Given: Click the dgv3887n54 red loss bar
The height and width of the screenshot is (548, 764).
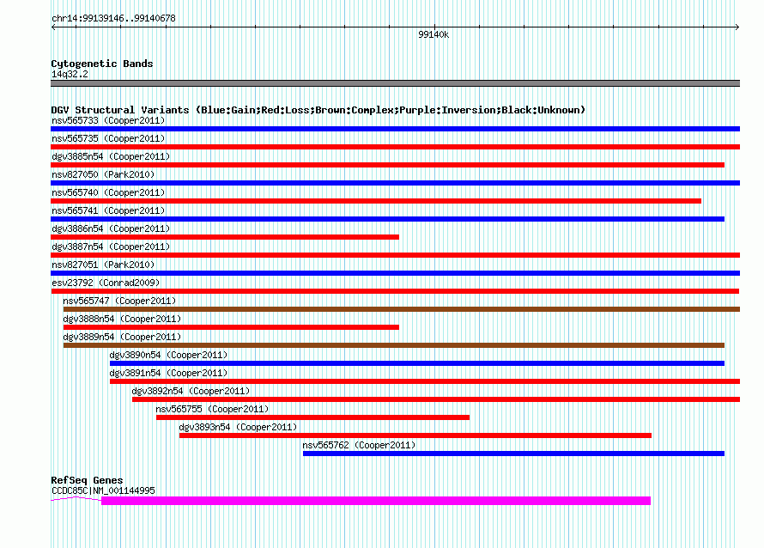Looking at the screenshot, I should 395,255.
